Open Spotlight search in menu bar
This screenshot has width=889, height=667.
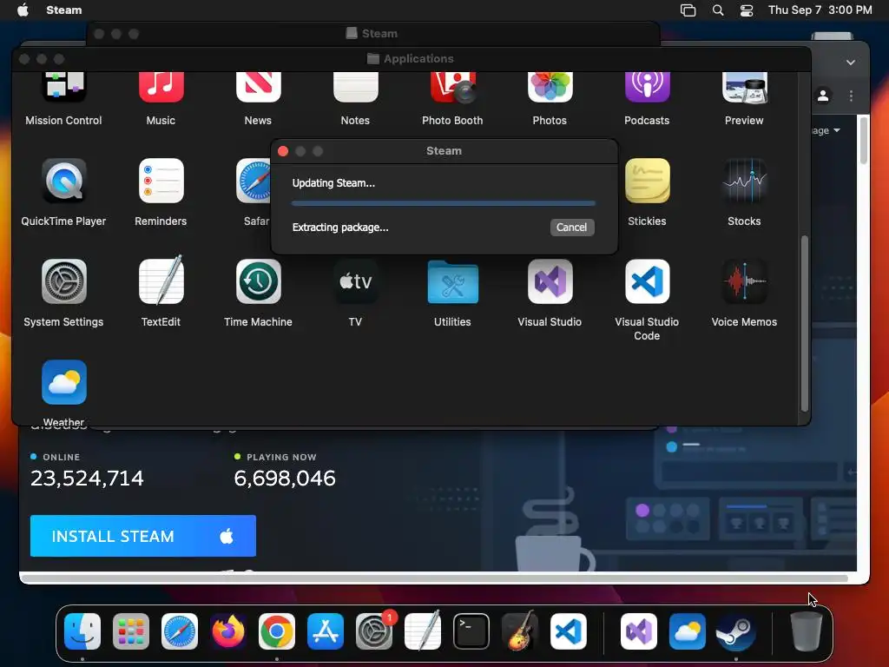tap(718, 10)
